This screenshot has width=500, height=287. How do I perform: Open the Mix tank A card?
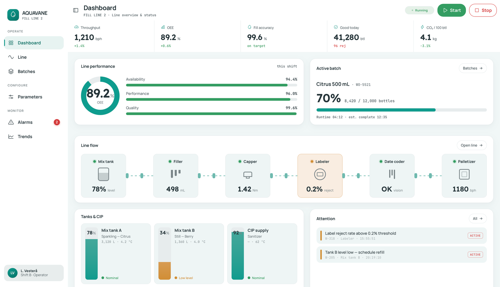tap(116, 254)
